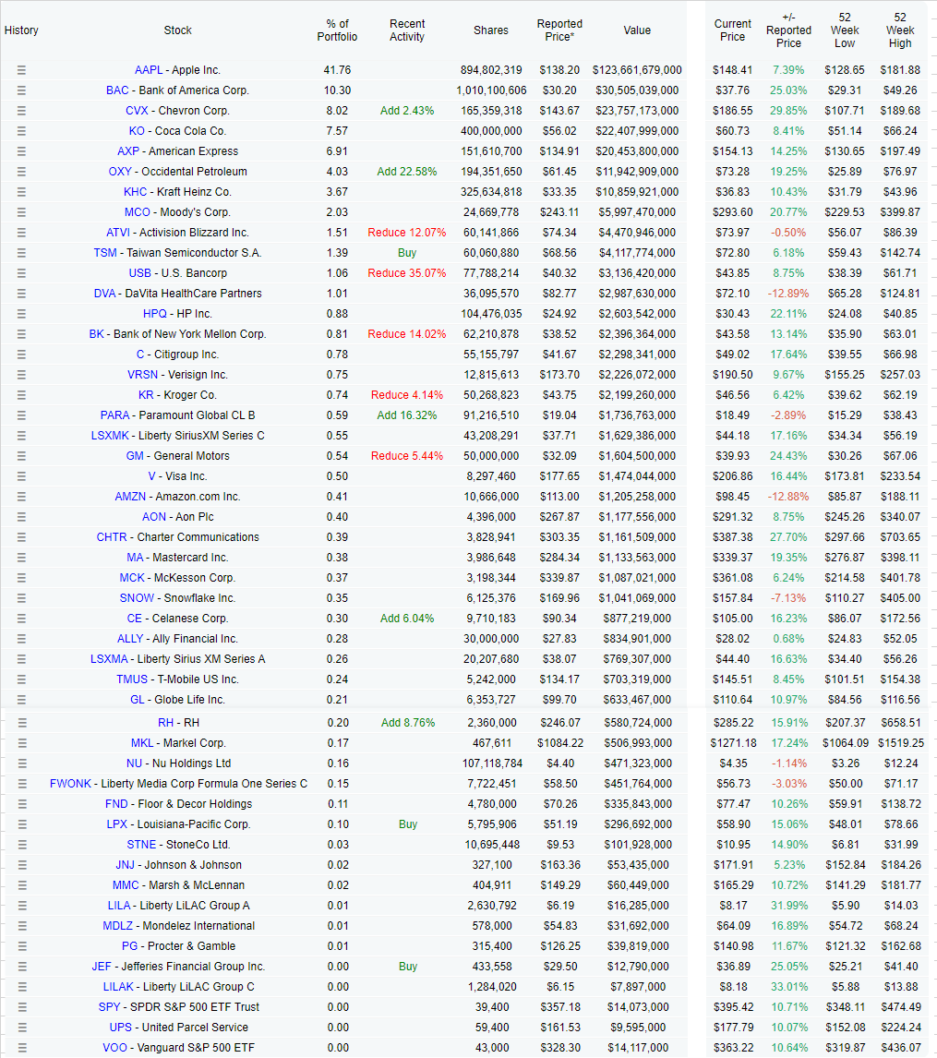
Task: Open history icon for ATVI row
Action: [x=21, y=232]
